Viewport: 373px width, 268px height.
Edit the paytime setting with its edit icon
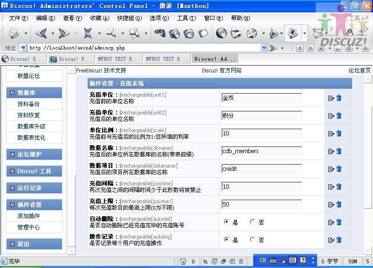coord(331,187)
